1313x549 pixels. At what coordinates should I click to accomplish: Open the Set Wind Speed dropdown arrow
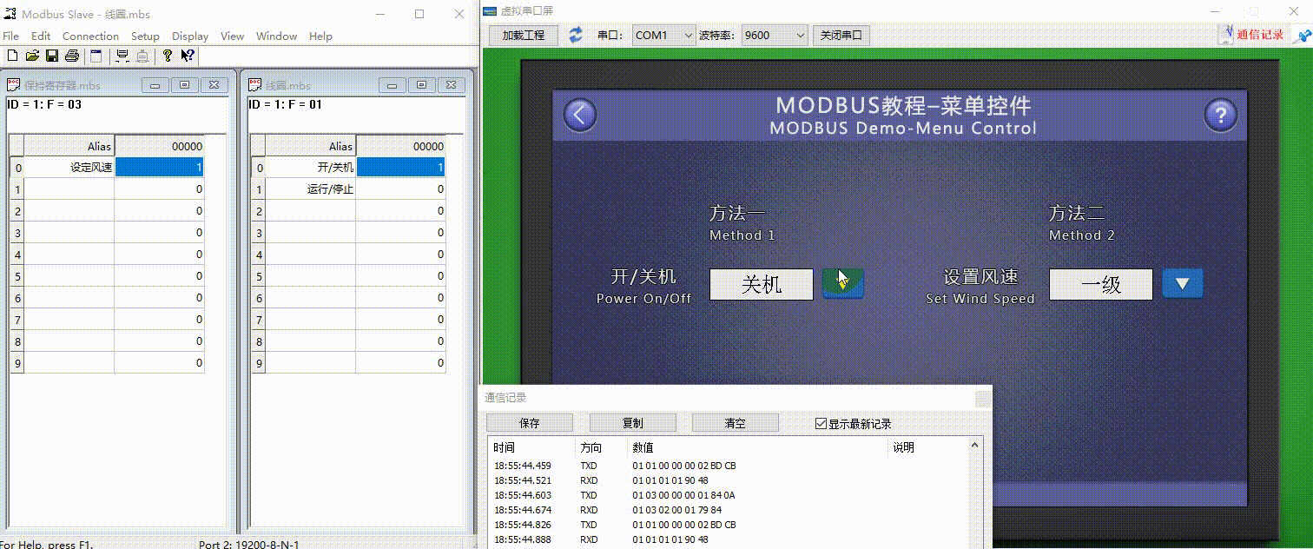1183,283
